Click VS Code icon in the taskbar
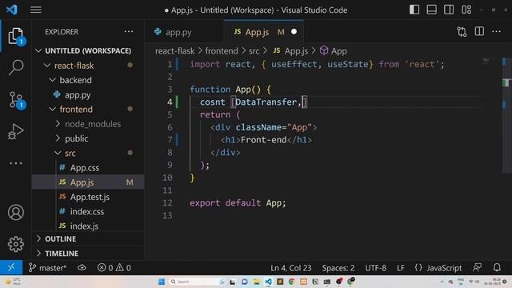Image resolution: width=512 pixels, height=288 pixels. click(x=268, y=282)
